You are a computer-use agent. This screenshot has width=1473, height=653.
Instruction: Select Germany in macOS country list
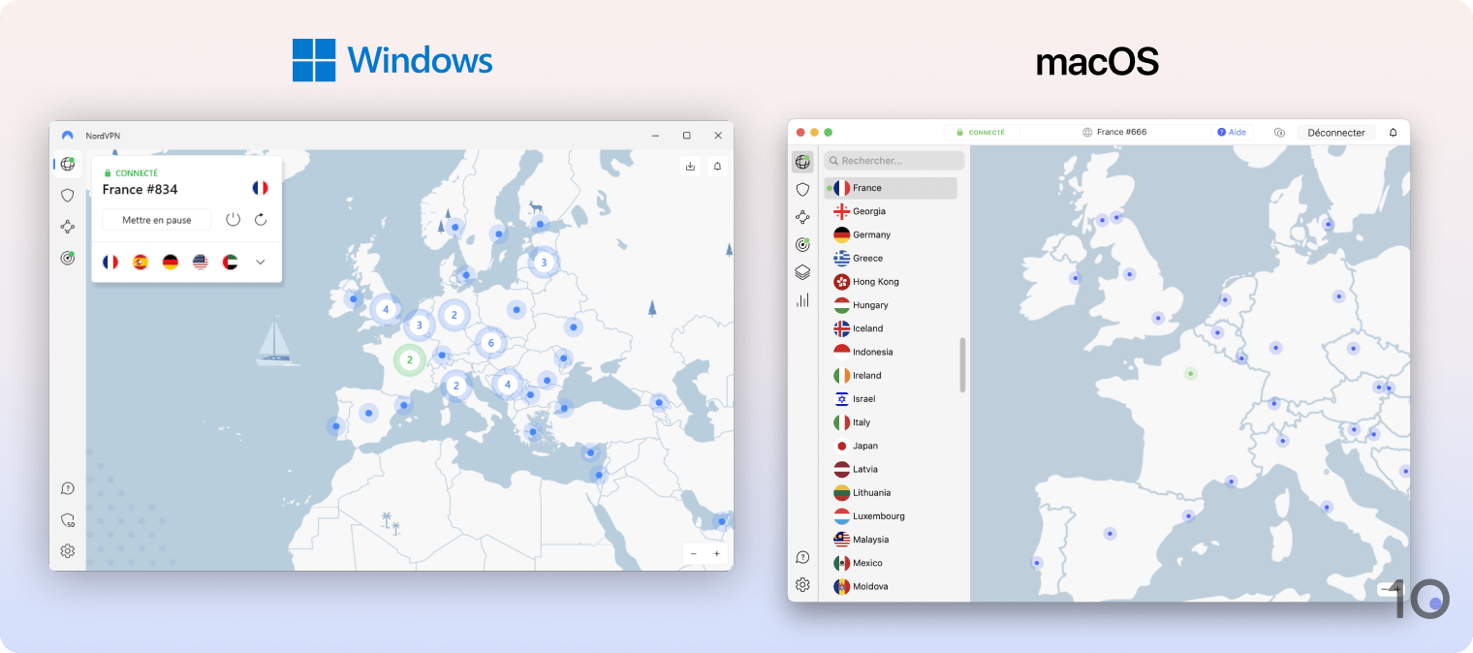coord(891,234)
